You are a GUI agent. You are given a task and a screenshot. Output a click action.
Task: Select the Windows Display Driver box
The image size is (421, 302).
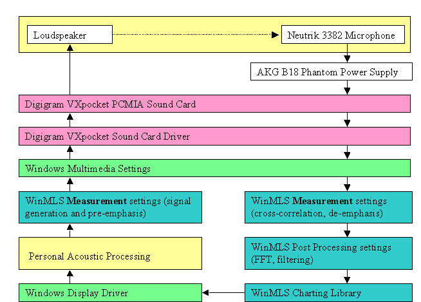tap(110, 292)
